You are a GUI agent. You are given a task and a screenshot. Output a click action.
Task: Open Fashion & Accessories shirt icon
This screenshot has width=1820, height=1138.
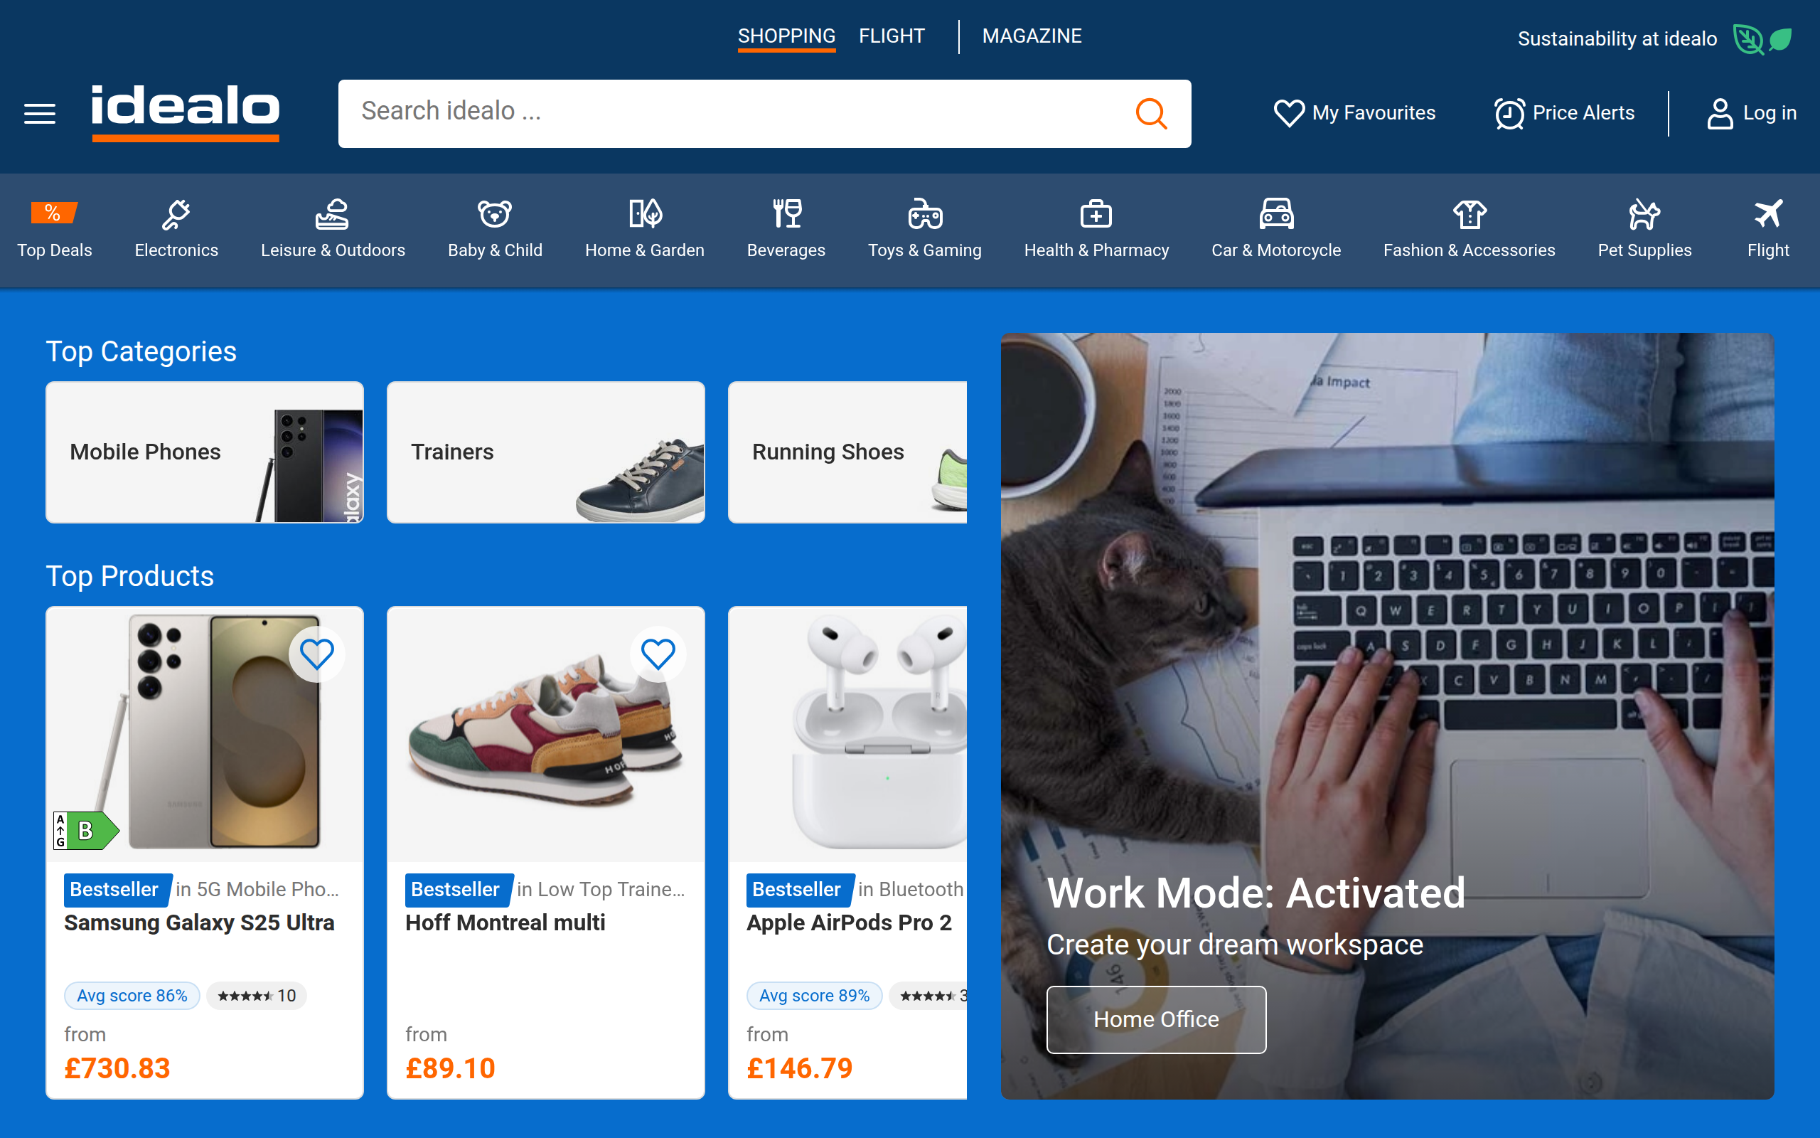click(x=1470, y=215)
